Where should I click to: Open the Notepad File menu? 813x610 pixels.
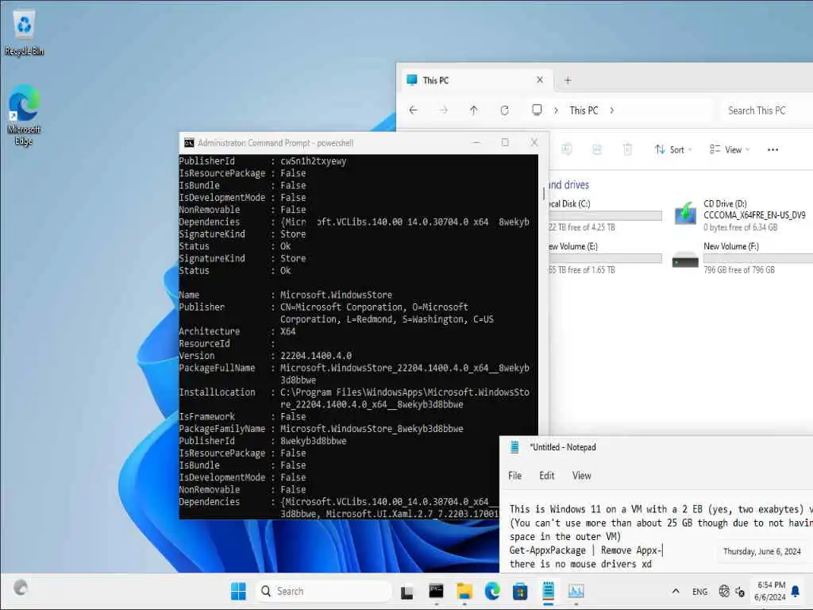(x=514, y=475)
